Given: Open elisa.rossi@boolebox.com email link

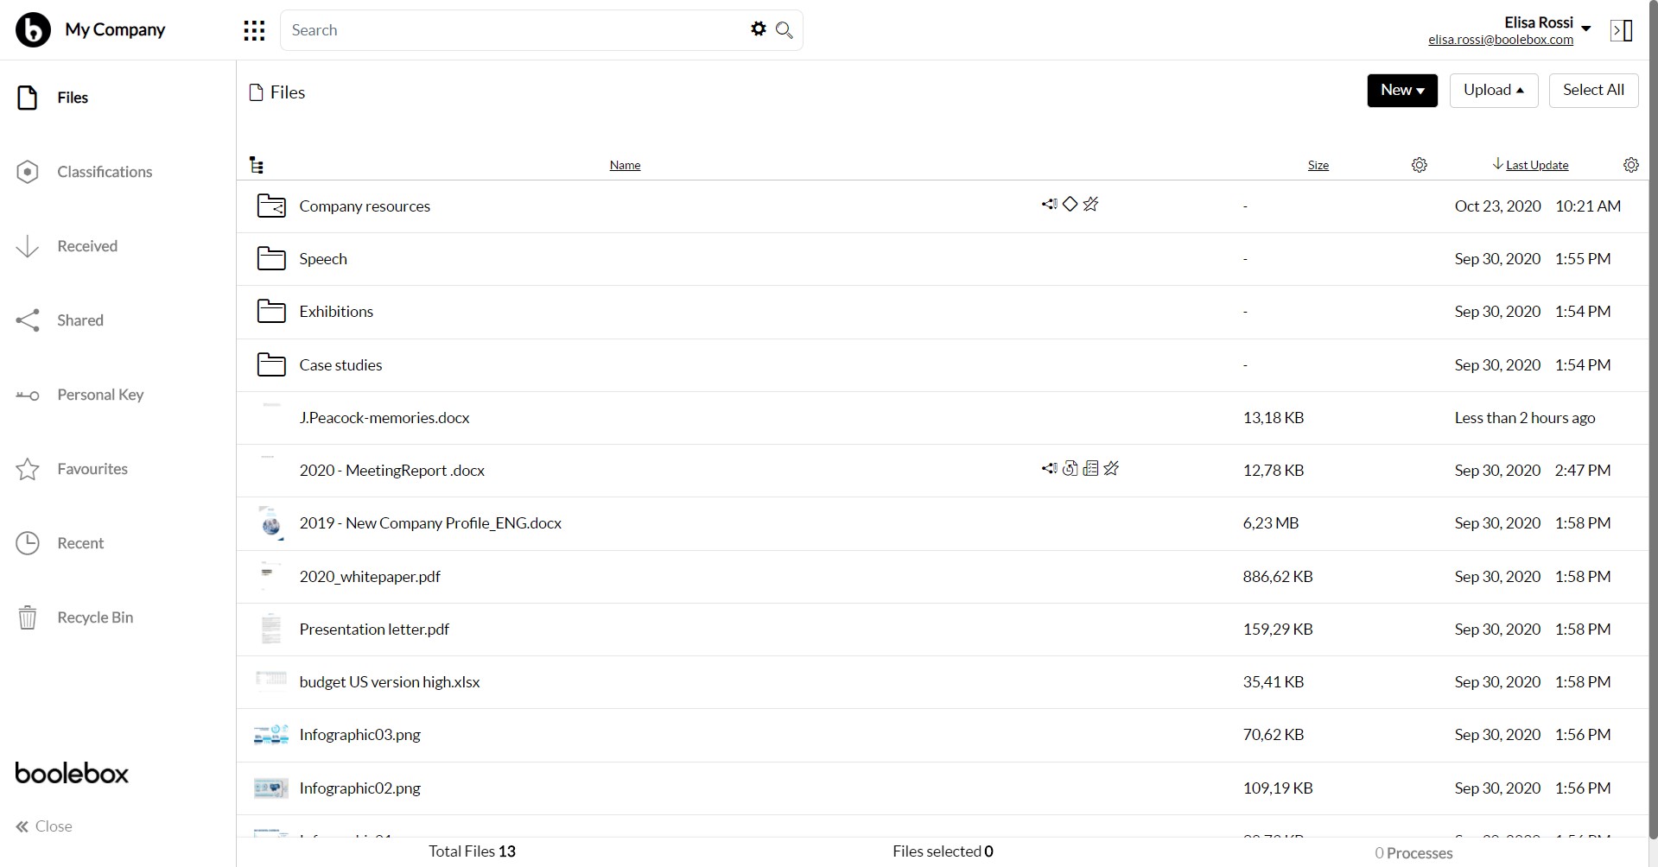Looking at the screenshot, I should pyautogui.click(x=1501, y=39).
